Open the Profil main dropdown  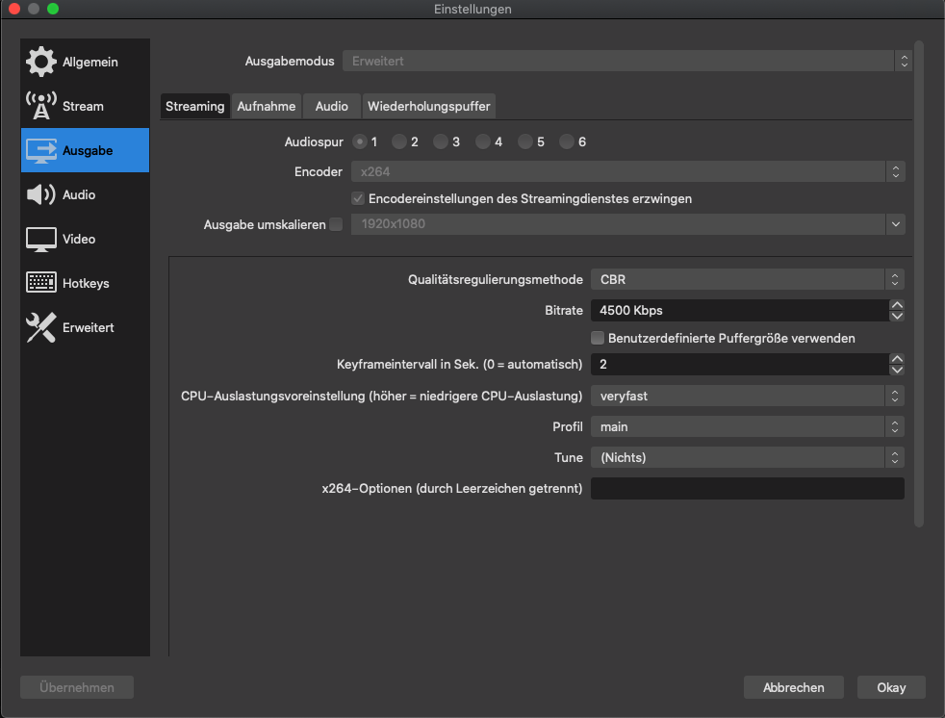[747, 426]
